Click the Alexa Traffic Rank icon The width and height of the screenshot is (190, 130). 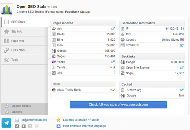click(54, 90)
